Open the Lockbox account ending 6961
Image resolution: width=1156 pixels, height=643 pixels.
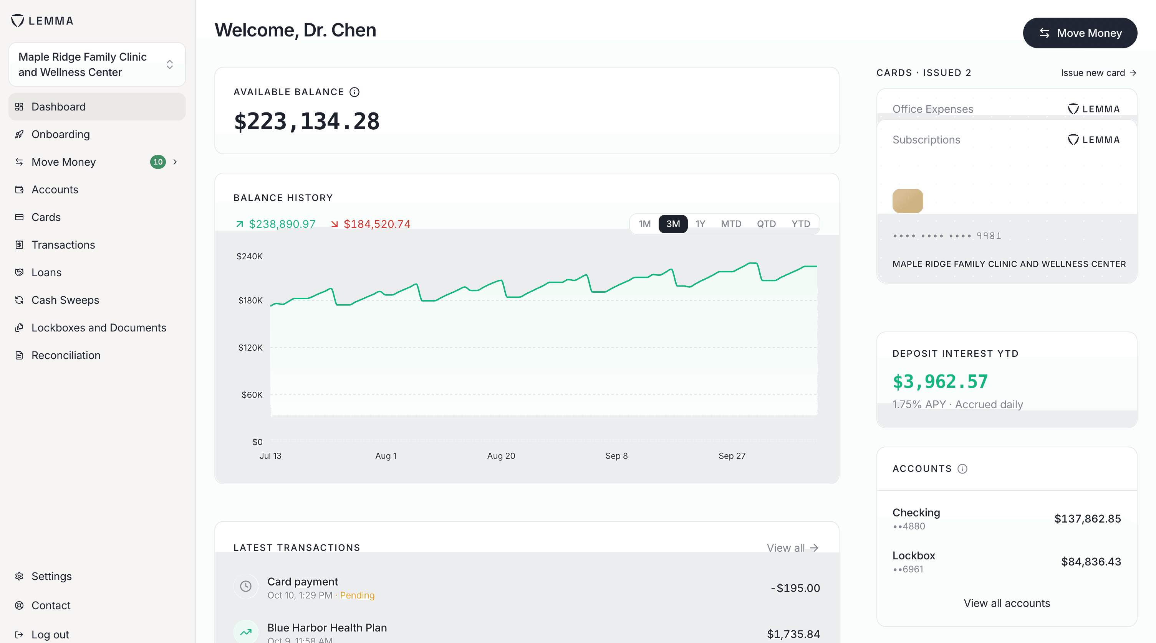point(1007,562)
